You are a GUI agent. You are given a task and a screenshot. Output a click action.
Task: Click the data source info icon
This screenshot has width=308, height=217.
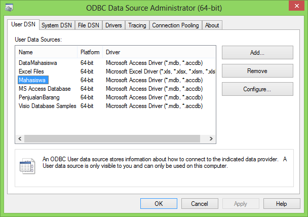click(x=27, y=165)
